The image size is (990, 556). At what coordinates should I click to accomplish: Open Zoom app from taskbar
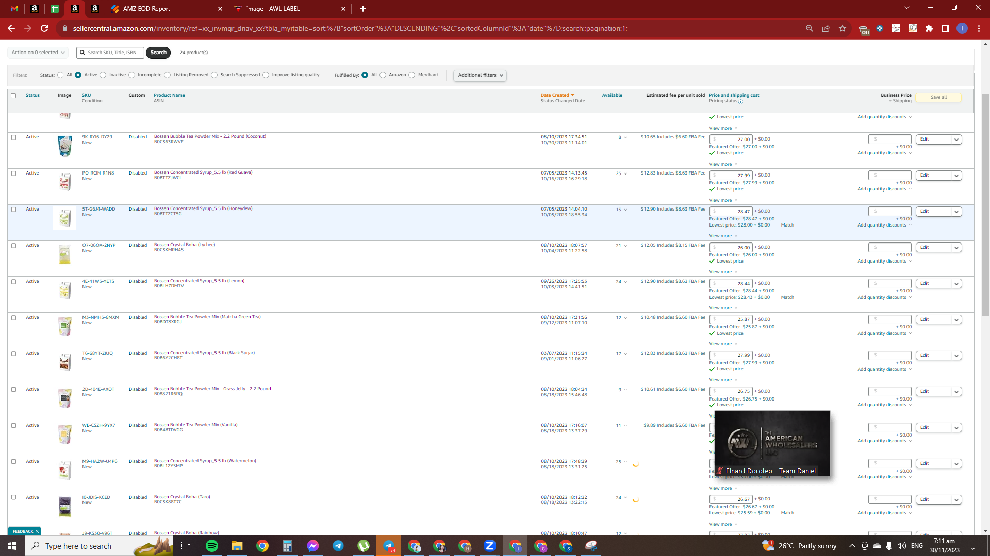490,546
